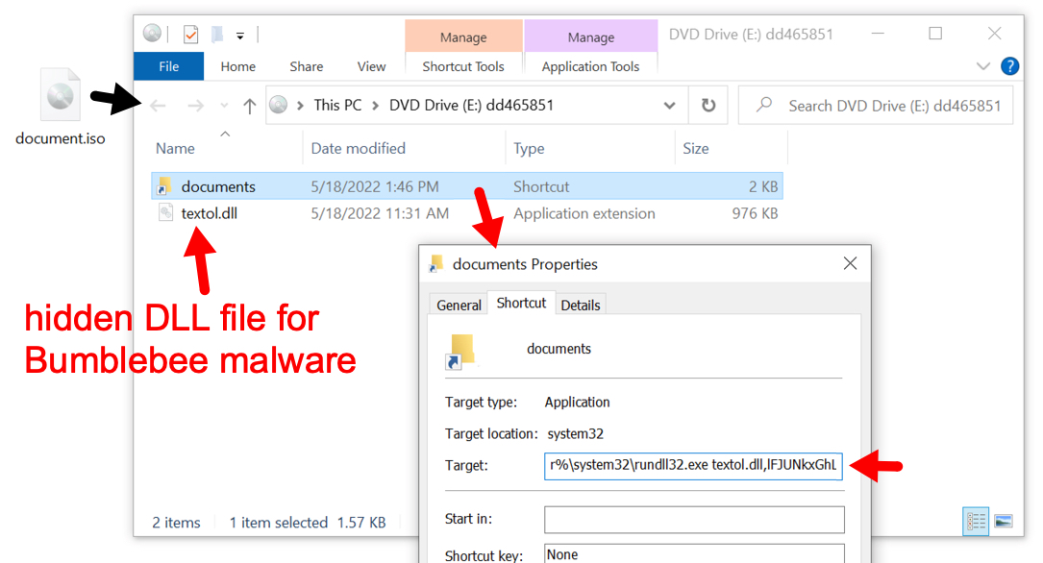Select the documents shortcut file
The width and height of the screenshot is (1043, 563).
(x=467, y=186)
